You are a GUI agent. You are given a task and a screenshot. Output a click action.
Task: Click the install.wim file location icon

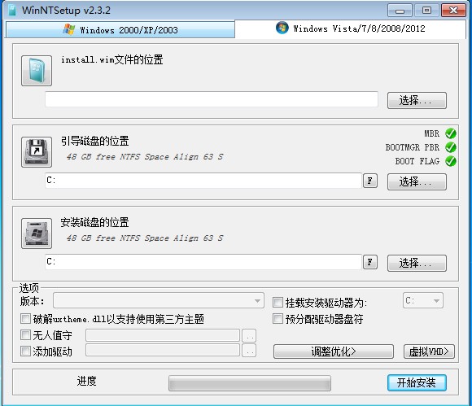coord(37,71)
